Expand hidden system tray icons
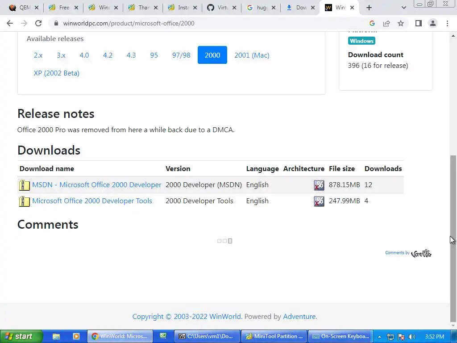Viewport: 457px width, 343px height. point(379,337)
